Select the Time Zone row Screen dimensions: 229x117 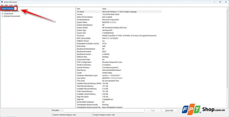pyautogui.click(x=119, y=81)
